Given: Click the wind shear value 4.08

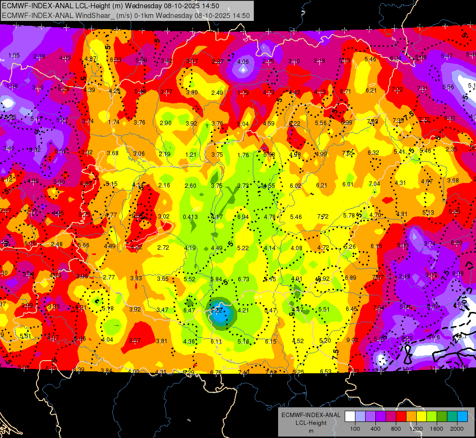Looking at the screenshot, I should pyautogui.click(x=296, y=248).
